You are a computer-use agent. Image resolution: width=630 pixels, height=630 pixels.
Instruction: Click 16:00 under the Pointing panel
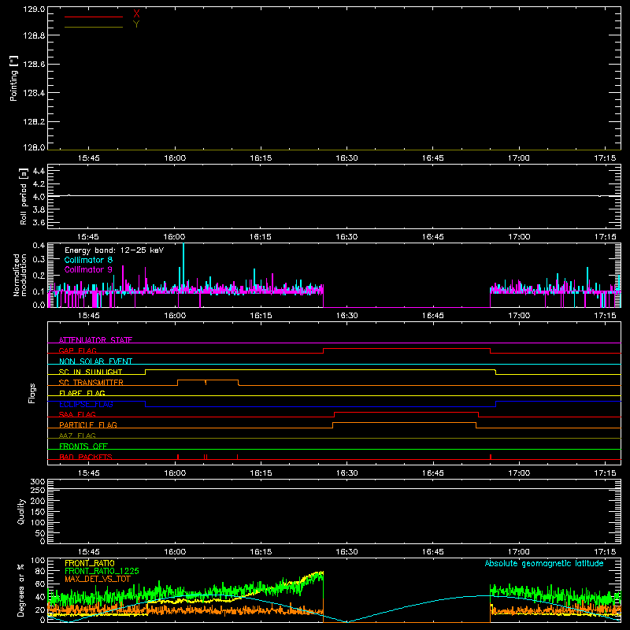coord(175,158)
